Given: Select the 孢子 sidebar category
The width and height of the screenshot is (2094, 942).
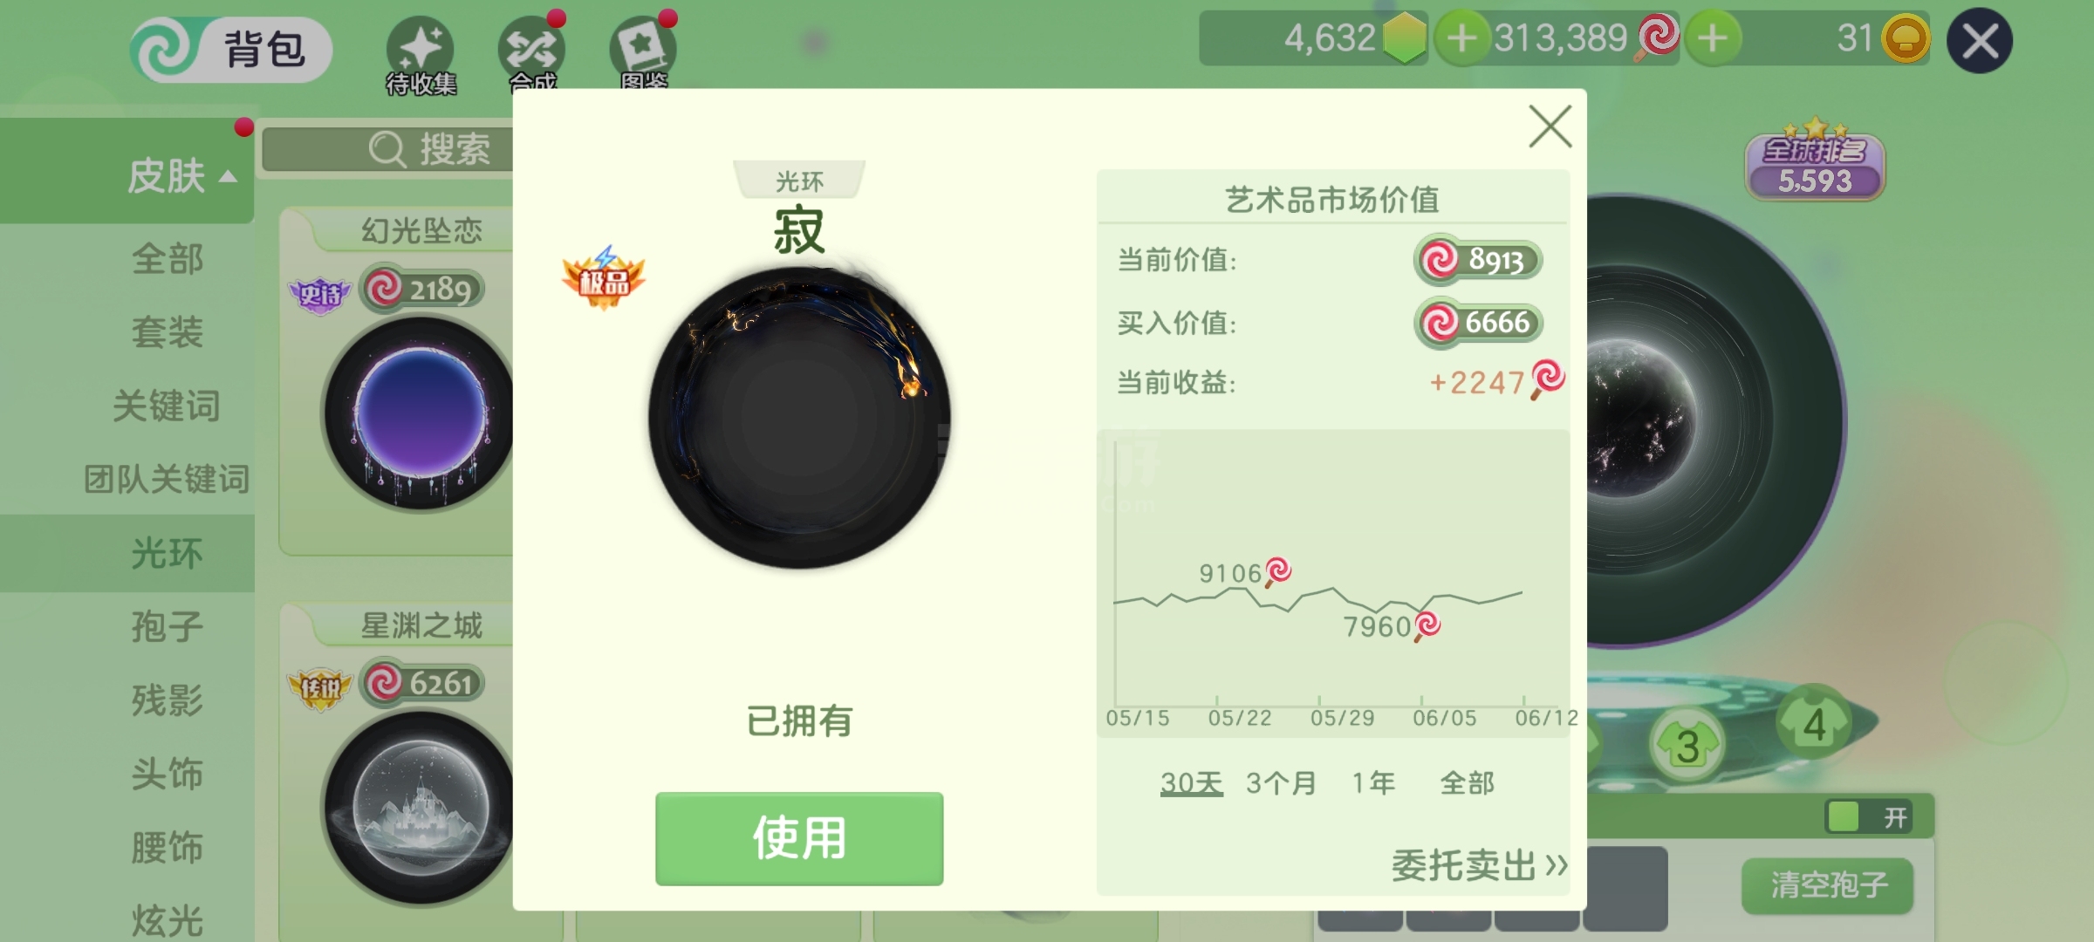Looking at the screenshot, I should [x=168, y=626].
